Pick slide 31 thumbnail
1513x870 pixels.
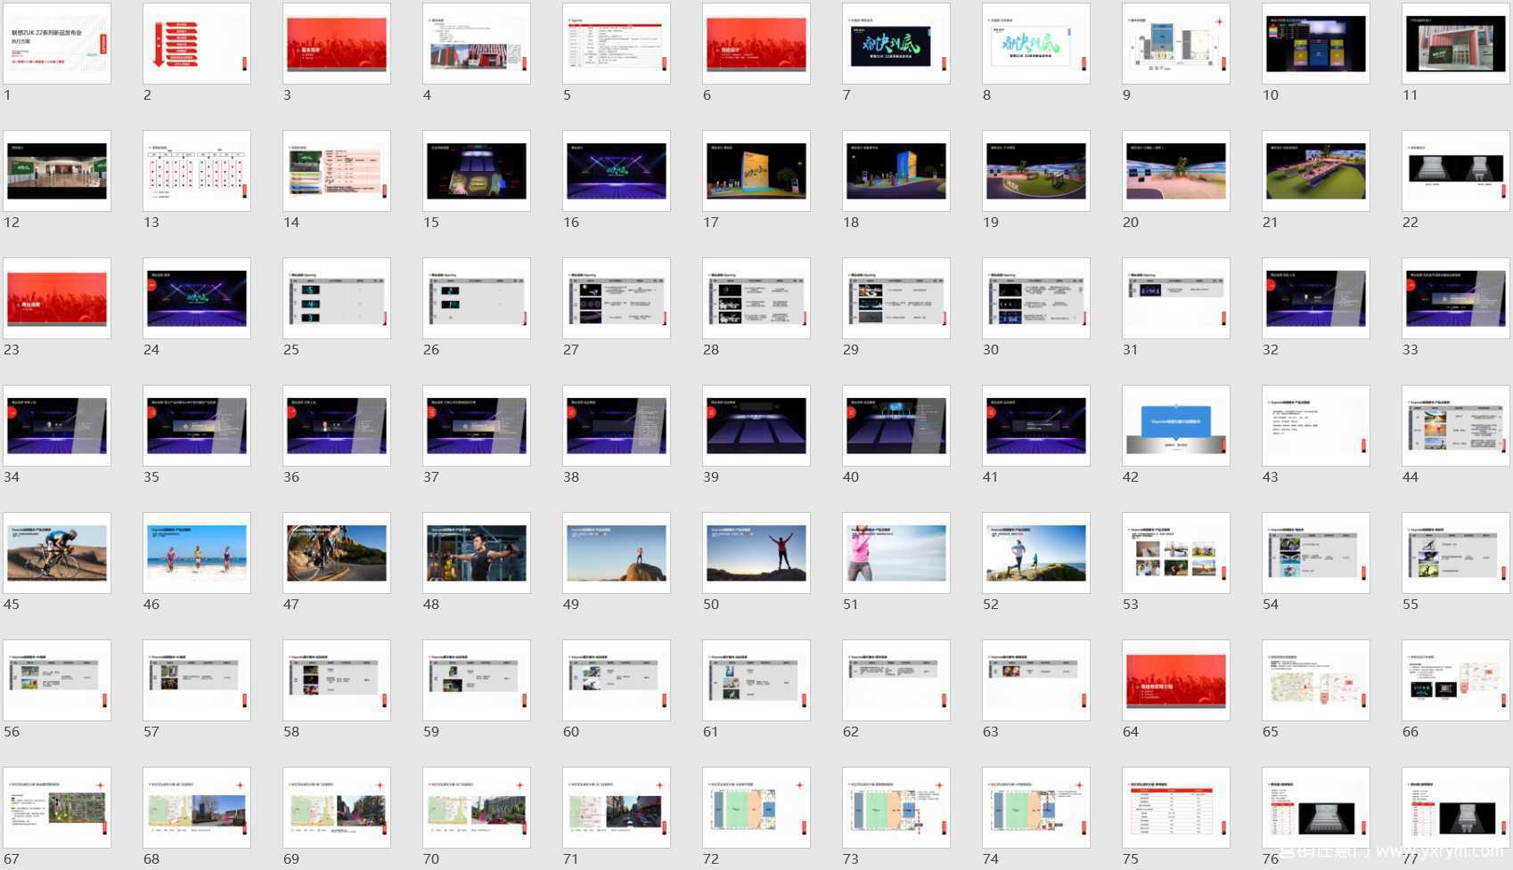coord(1176,298)
